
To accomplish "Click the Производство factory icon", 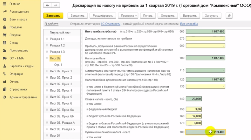I will 5,50.
